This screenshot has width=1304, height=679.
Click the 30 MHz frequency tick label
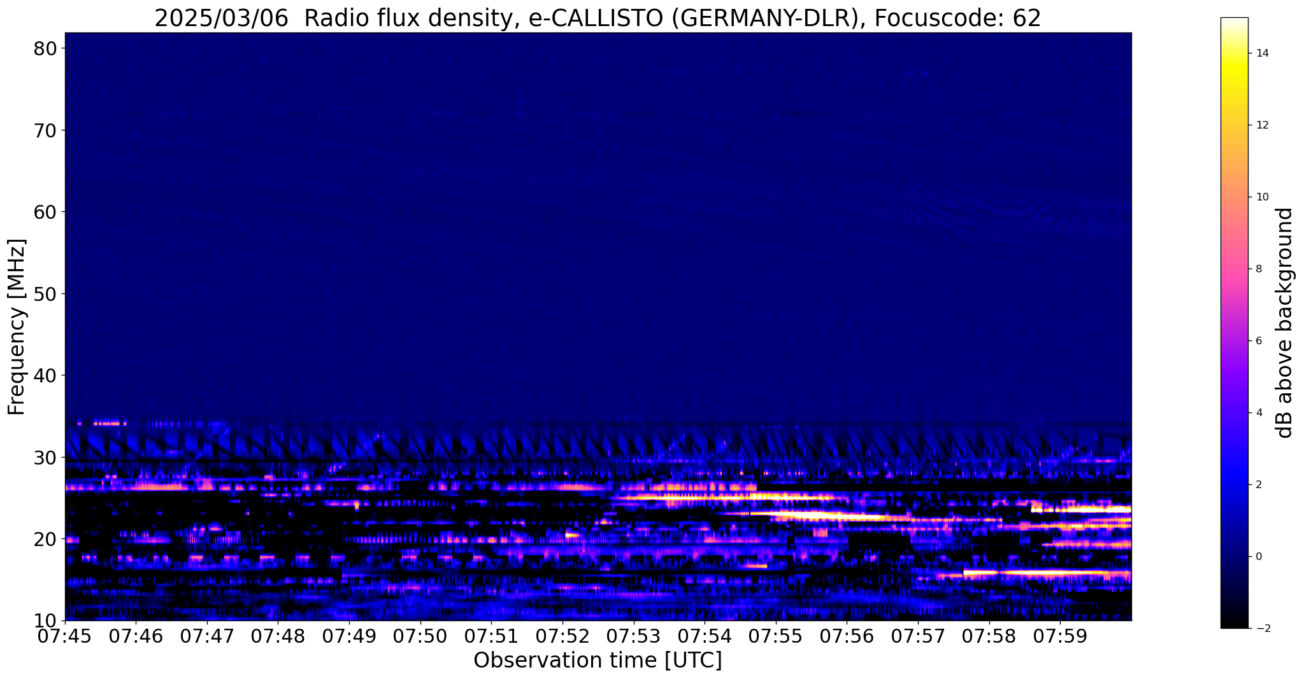click(45, 458)
